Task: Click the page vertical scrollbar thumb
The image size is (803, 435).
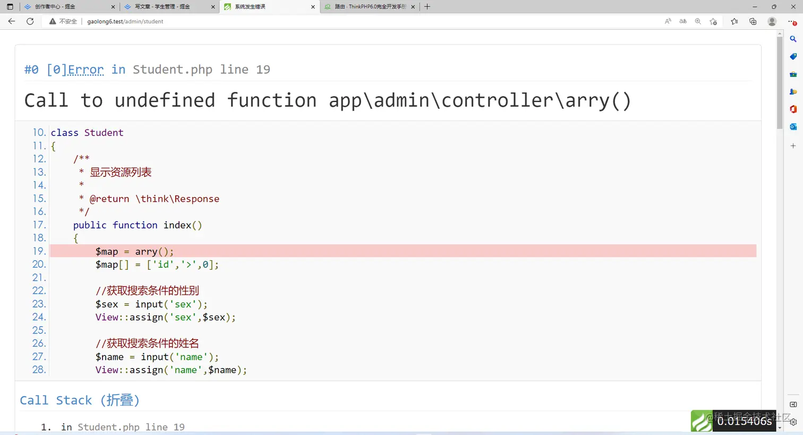Action: (x=780, y=82)
